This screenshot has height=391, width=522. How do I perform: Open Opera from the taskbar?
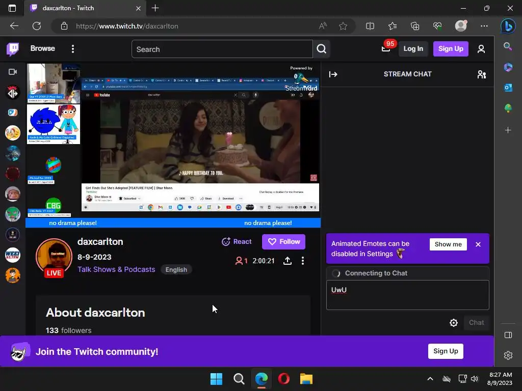pos(283,379)
